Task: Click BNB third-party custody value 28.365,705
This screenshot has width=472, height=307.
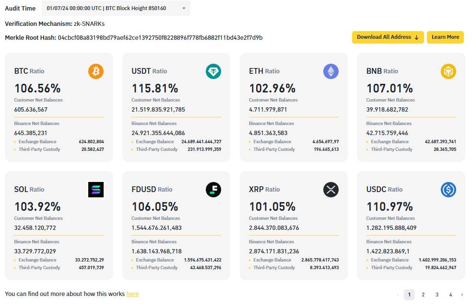Action: click(445, 149)
